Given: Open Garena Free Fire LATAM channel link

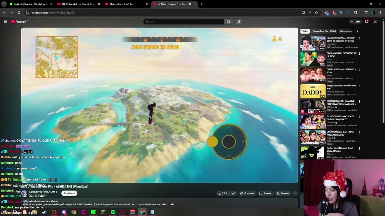Looking at the screenshot, I should point(42,192).
